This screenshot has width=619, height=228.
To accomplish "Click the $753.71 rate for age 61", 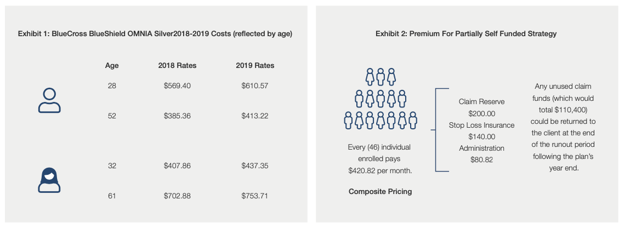I will pos(255,196).
